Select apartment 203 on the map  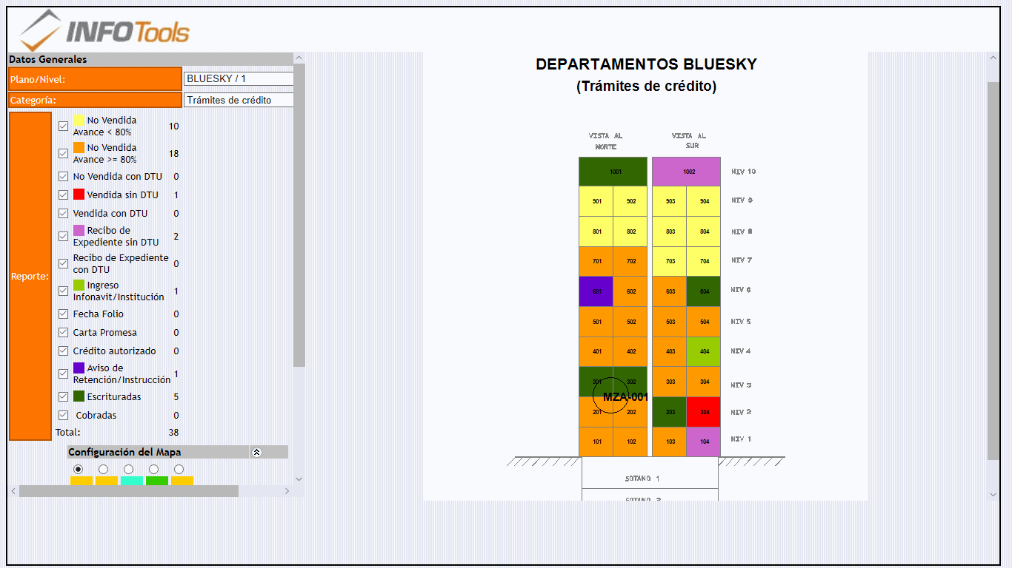click(670, 412)
